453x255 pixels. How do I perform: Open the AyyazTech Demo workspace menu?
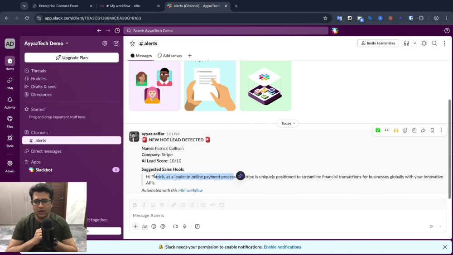coord(47,43)
